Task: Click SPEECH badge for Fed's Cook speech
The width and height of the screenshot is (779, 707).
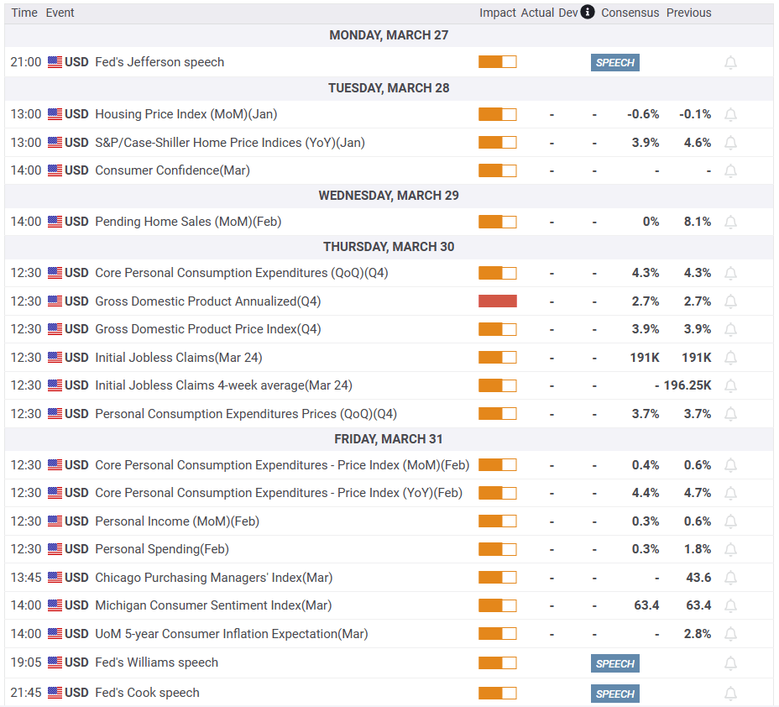Action: click(614, 694)
